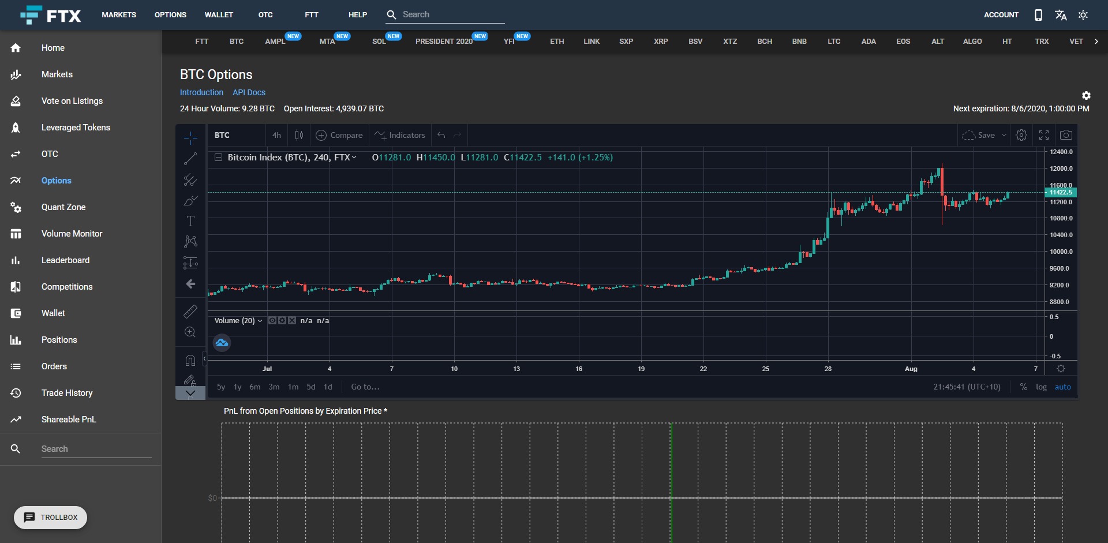The image size is (1108, 543).
Task: Select the ruler measure tool
Action: [190, 312]
